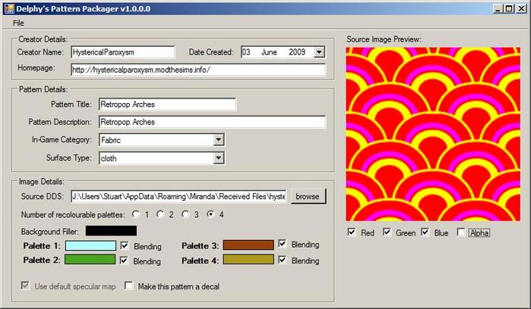Toggle Blending checkbox for Palette 4

pyautogui.click(x=282, y=260)
